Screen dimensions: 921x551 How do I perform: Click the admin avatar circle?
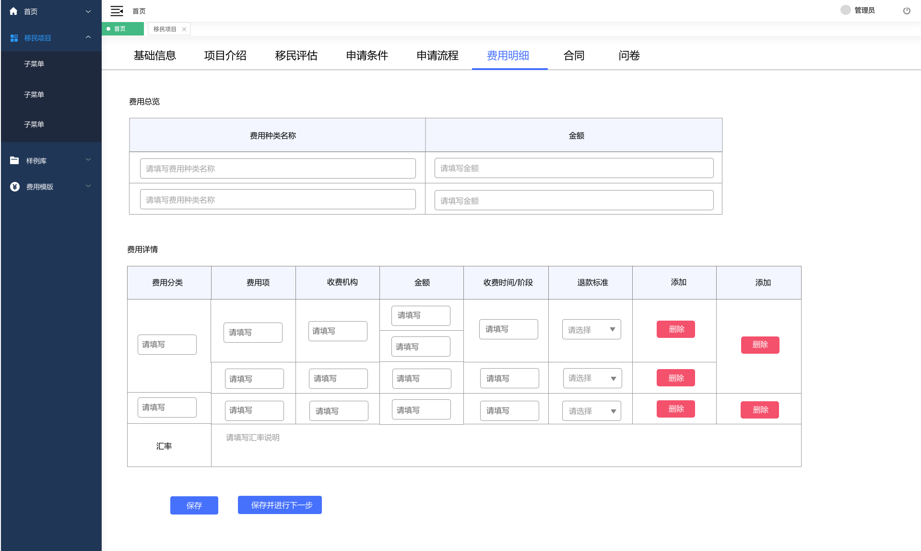845,10
